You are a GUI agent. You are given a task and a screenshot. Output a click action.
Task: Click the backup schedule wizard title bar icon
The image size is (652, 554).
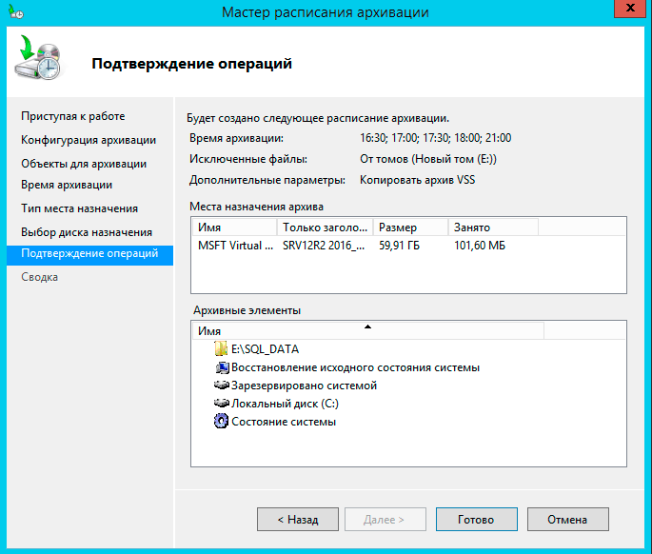16,11
